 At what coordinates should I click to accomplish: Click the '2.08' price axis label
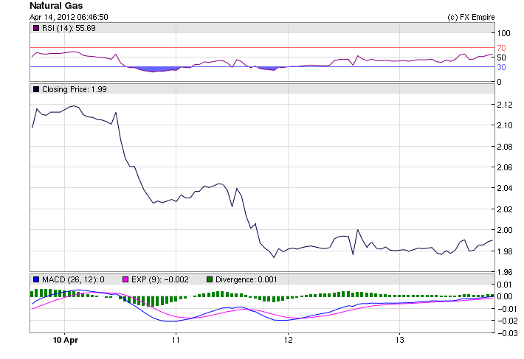coord(505,147)
